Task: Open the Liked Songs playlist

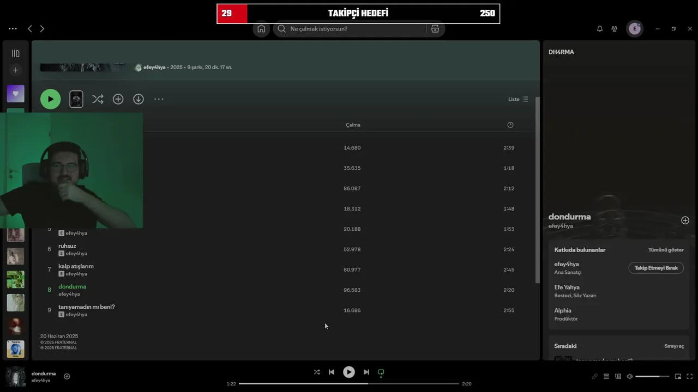Action: click(x=15, y=94)
